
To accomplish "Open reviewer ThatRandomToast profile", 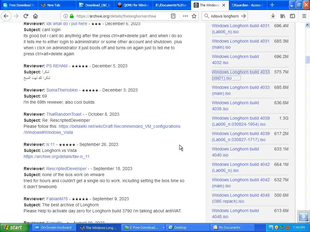I will (x=64, y=114).
